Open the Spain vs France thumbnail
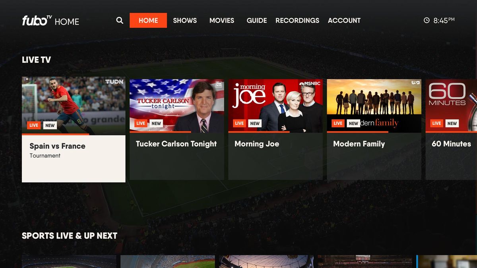477x268 pixels. point(74,105)
